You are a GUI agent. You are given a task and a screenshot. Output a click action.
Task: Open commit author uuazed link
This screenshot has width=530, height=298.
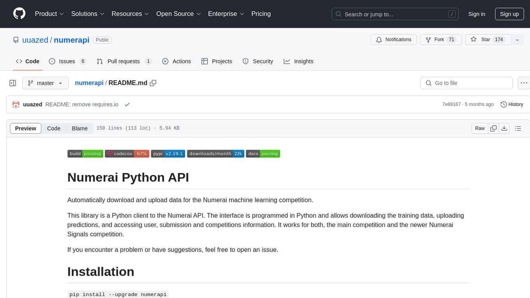coord(33,105)
